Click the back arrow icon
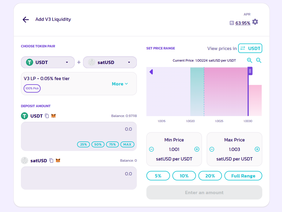282x212 pixels. coord(26,20)
